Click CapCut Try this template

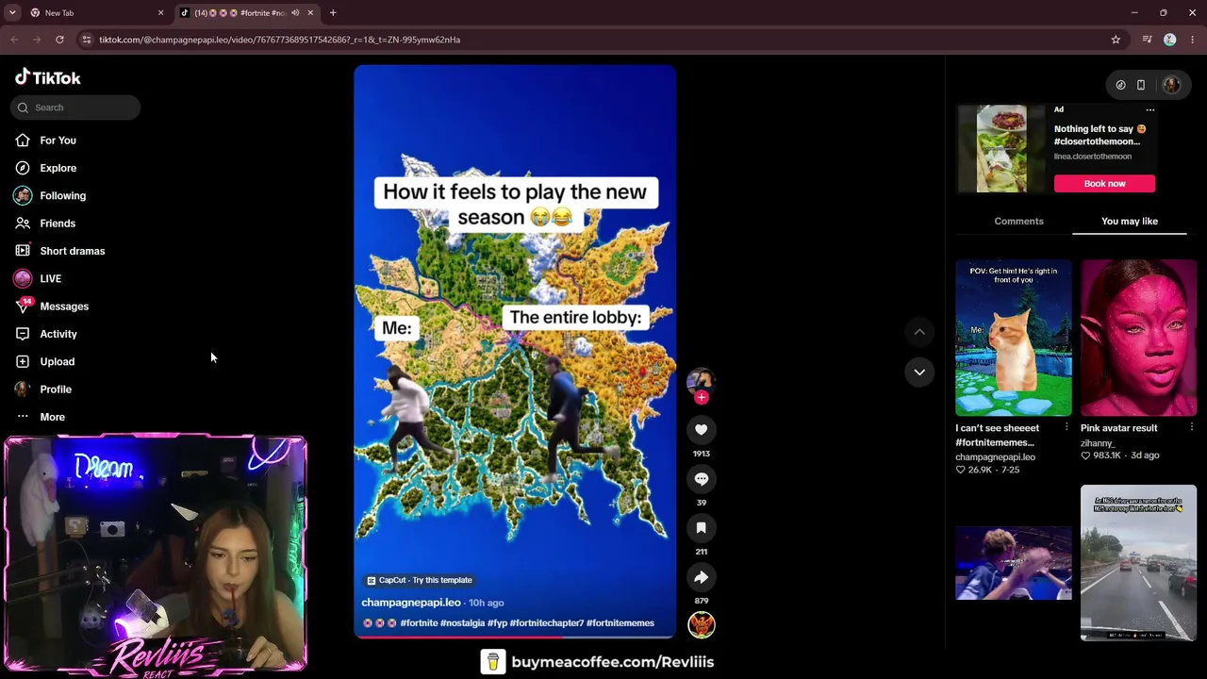coord(420,580)
